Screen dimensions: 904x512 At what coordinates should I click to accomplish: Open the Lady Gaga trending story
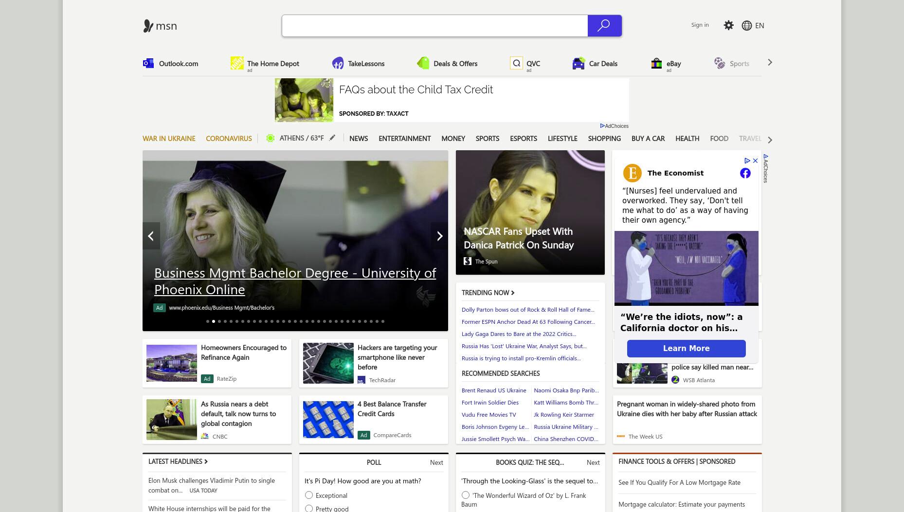pyautogui.click(x=519, y=334)
